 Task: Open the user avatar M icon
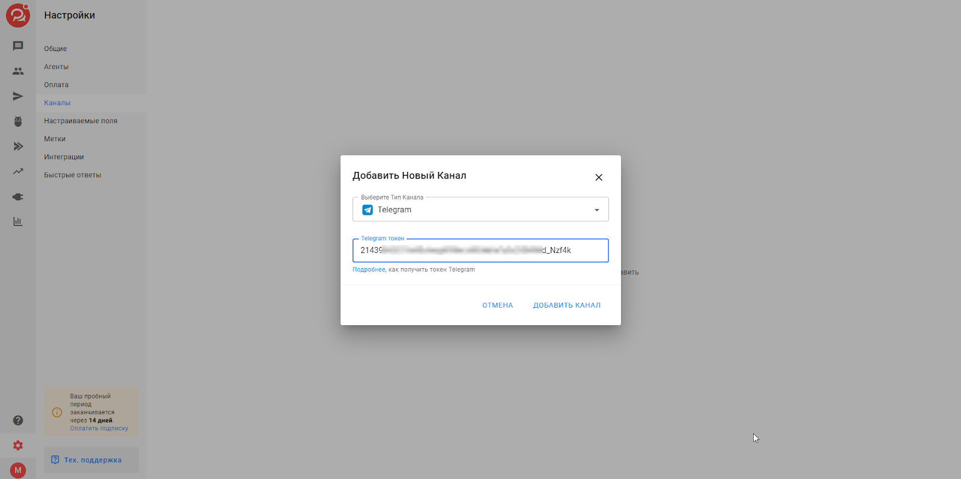18,470
